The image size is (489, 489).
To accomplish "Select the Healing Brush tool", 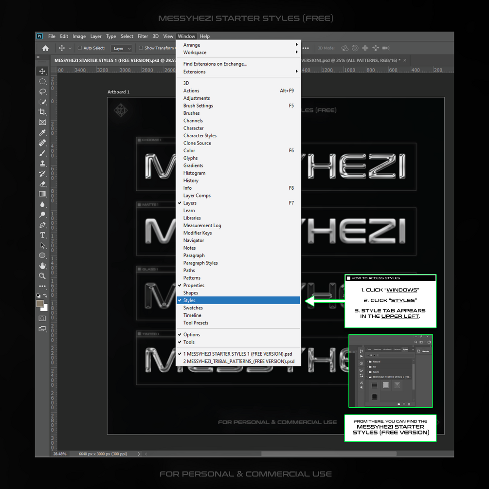I will 42,143.
